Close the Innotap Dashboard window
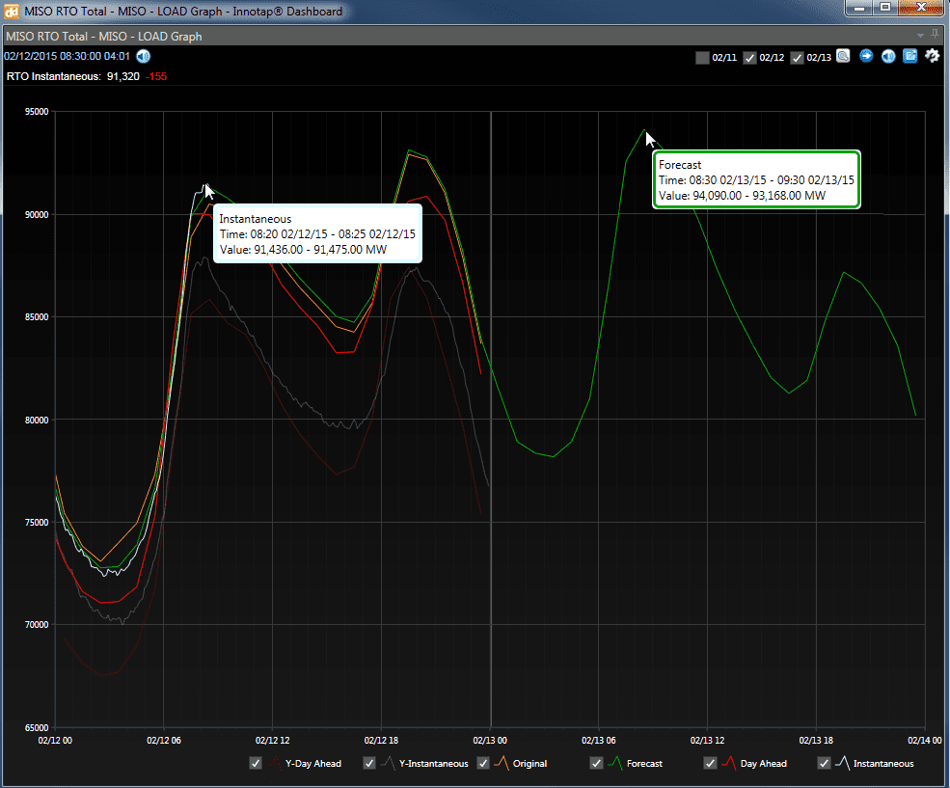Screen dimensions: 950x788 click(921, 8)
